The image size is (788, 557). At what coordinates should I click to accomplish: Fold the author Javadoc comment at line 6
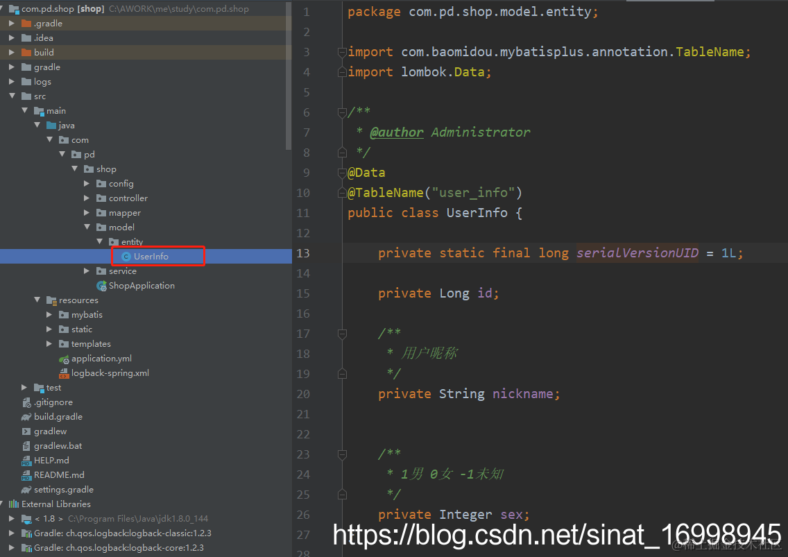342,112
